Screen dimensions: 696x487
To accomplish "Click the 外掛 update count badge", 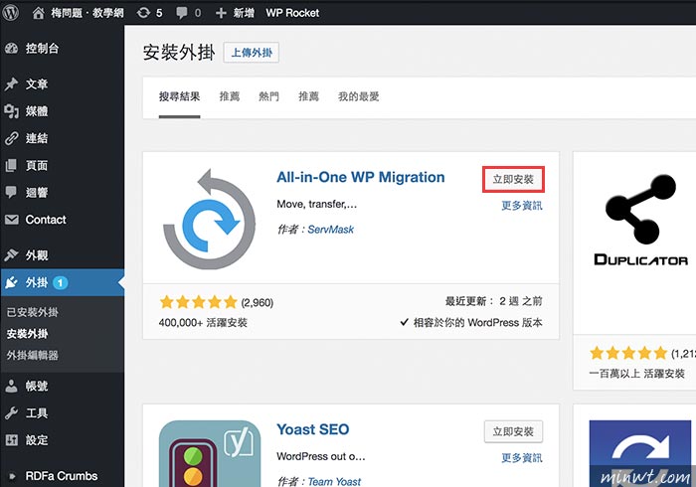I will click(x=61, y=282).
